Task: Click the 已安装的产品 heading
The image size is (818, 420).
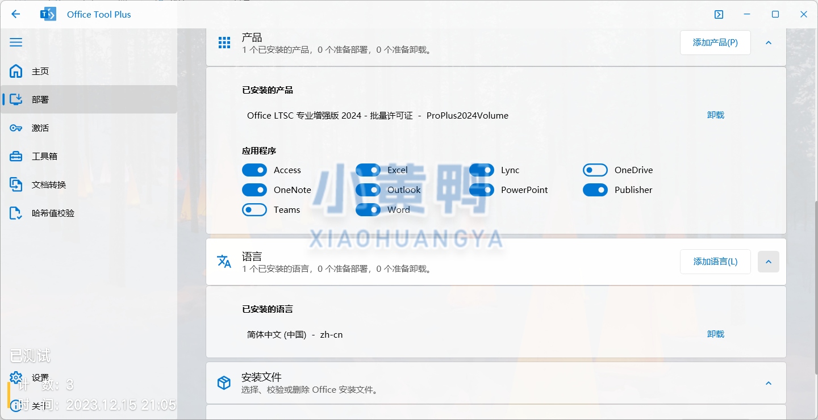Action: pyautogui.click(x=268, y=90)
